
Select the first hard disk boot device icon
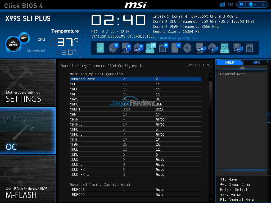point(100,48)
